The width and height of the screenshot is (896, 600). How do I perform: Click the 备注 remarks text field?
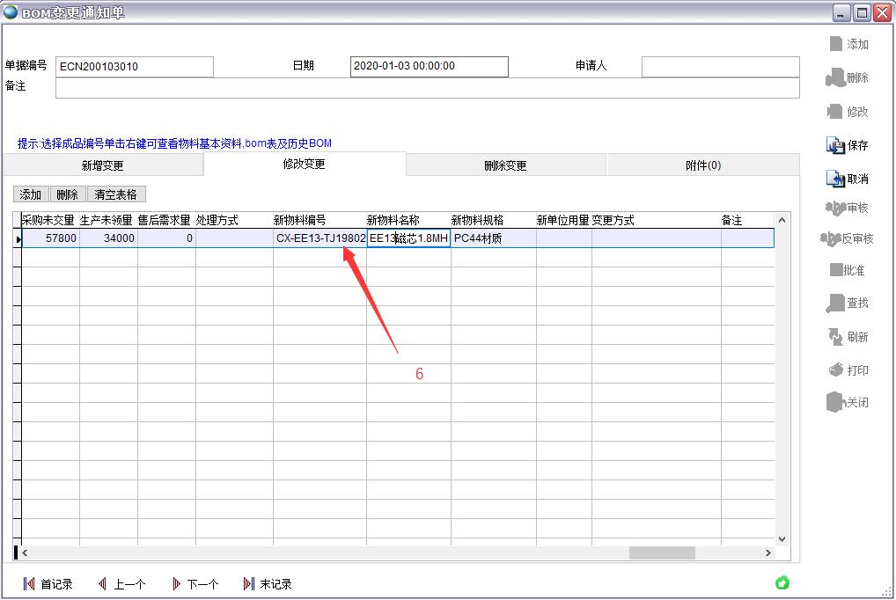point(427,88)
